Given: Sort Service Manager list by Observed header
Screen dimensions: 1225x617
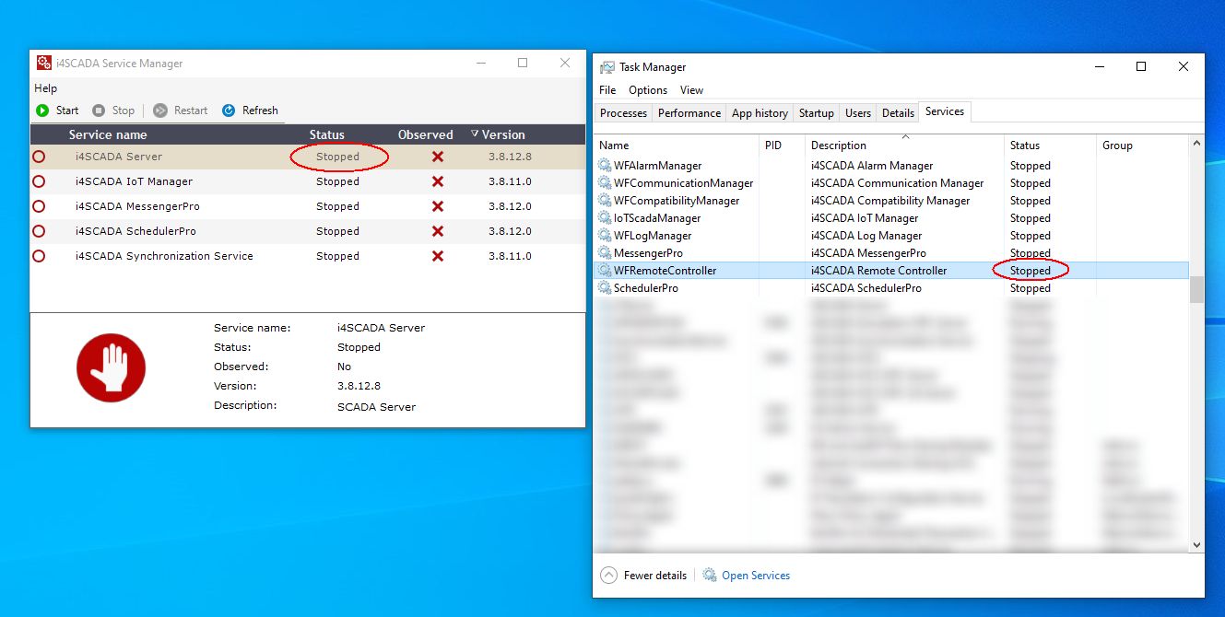Looking at the screenshot, I should pyautogui.click(x=426, y=134).
